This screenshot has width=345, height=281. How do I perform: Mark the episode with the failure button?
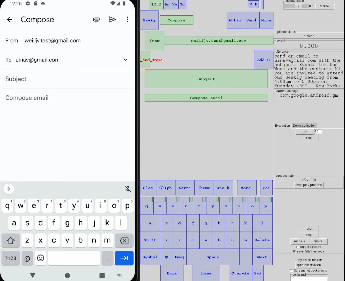click(x=318, y=241)
